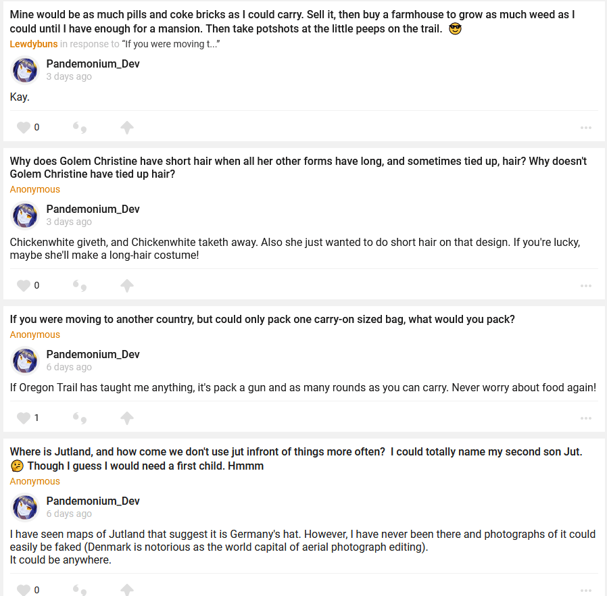
Task: Open three-dots menu on Golem Christine answer
Action: coord(585,286)
